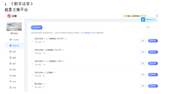Click 学生人数 121 text
The image size is (169, 94).
(40, 53)
